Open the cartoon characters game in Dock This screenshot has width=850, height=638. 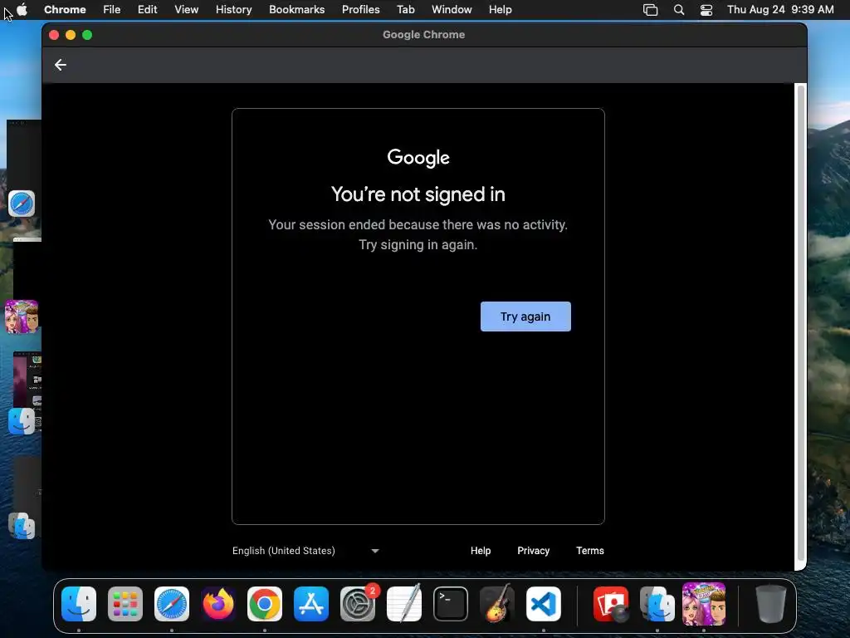[x=704, y=604]
